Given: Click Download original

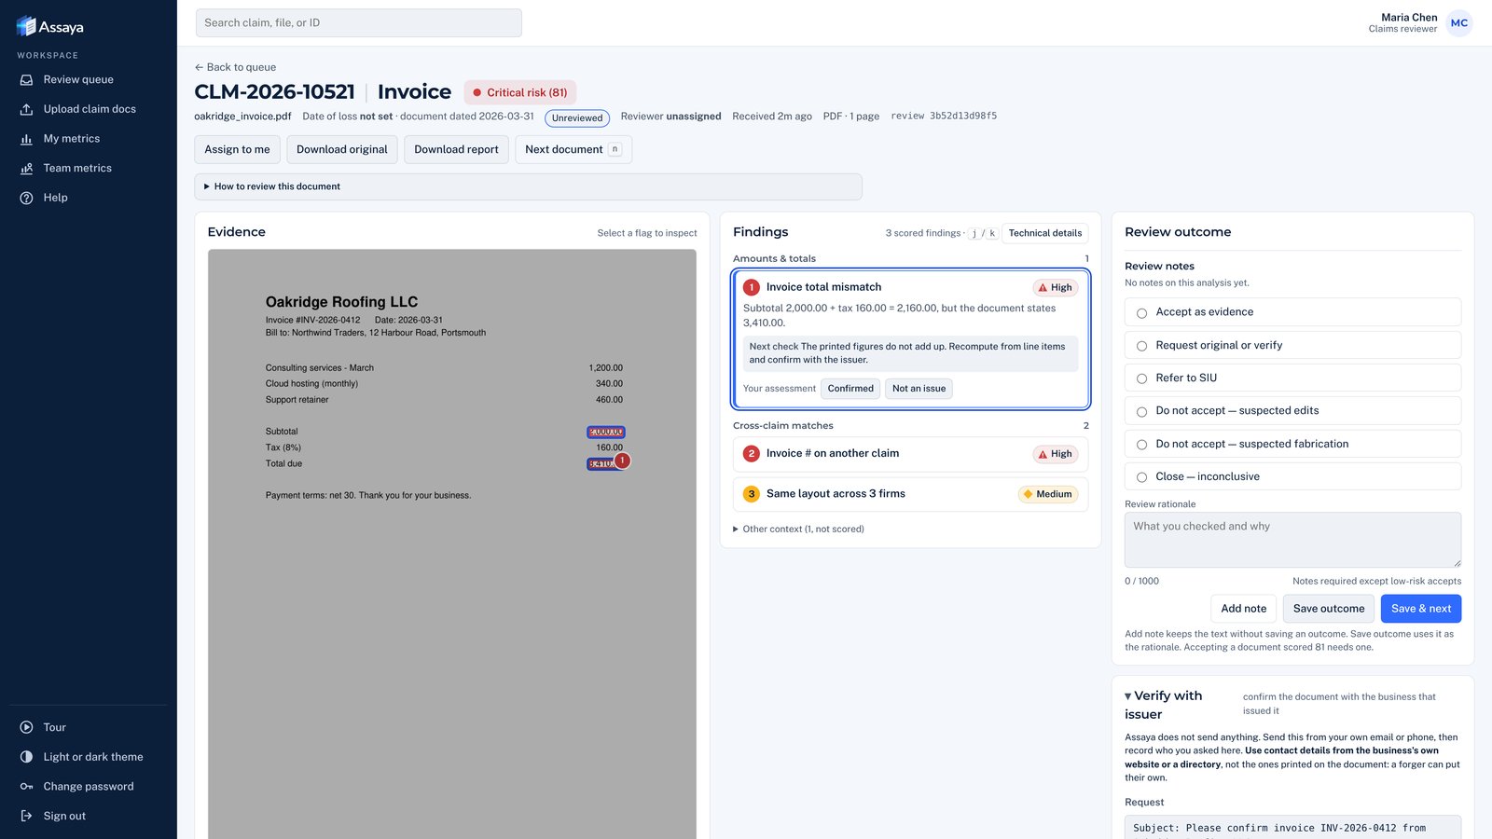Looking at the screenshot, I should click(x=342, y=149).
